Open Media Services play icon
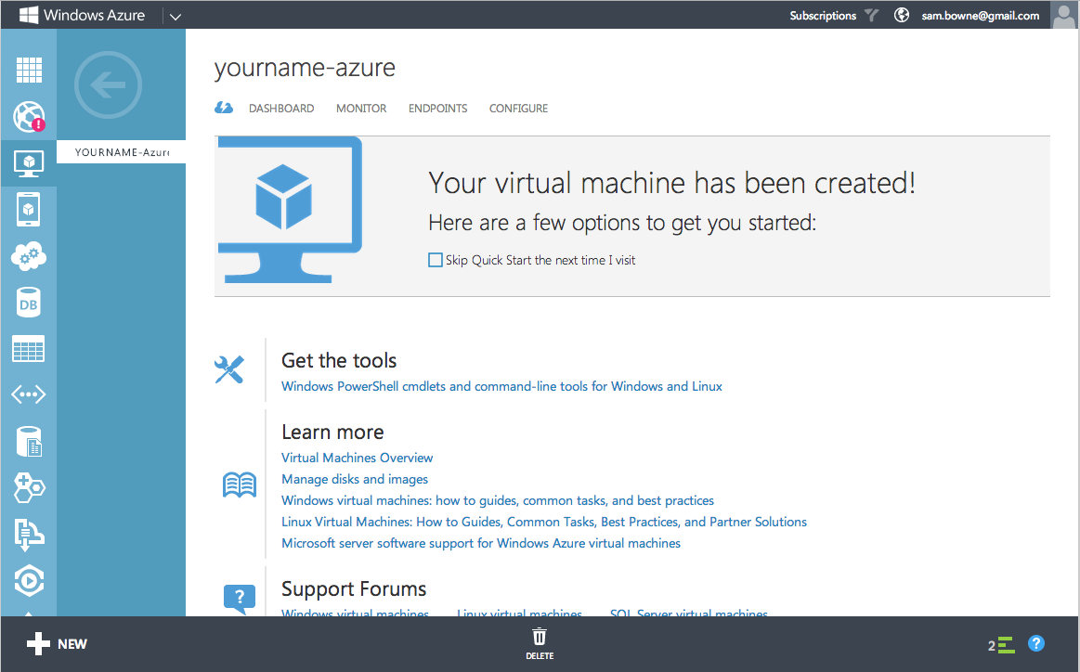1080x672 pixels. click(29, 581)
